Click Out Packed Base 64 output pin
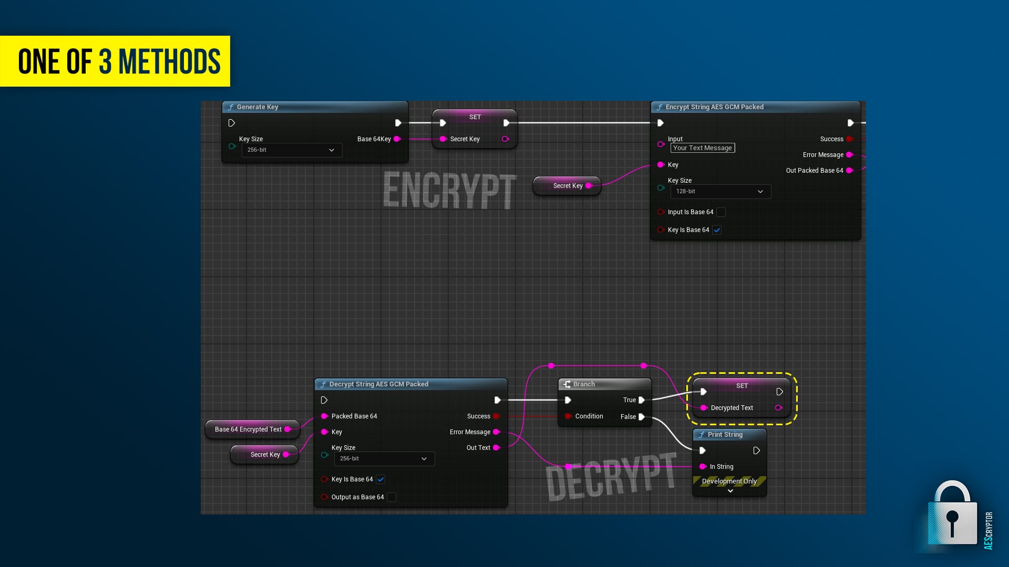Viewport: 1009px width, 567px height. point(849,171)
